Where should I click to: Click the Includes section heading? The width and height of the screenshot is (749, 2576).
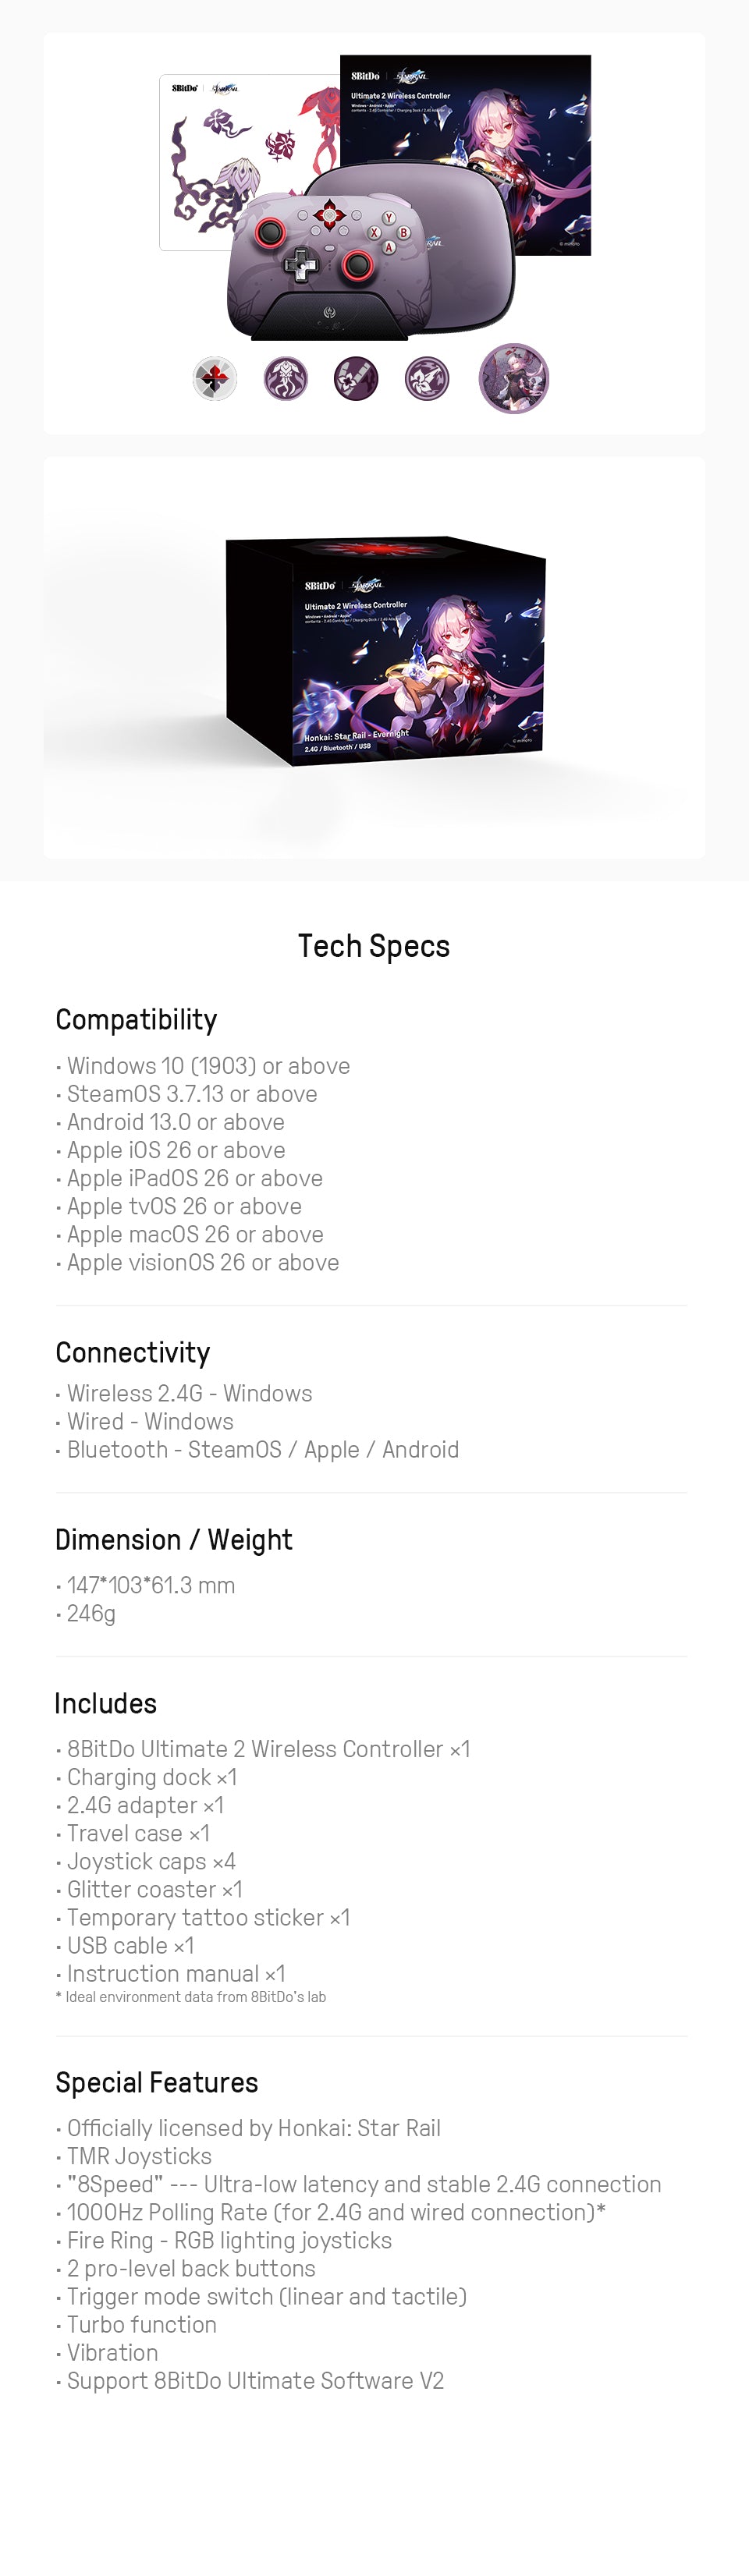[106, 1704]
